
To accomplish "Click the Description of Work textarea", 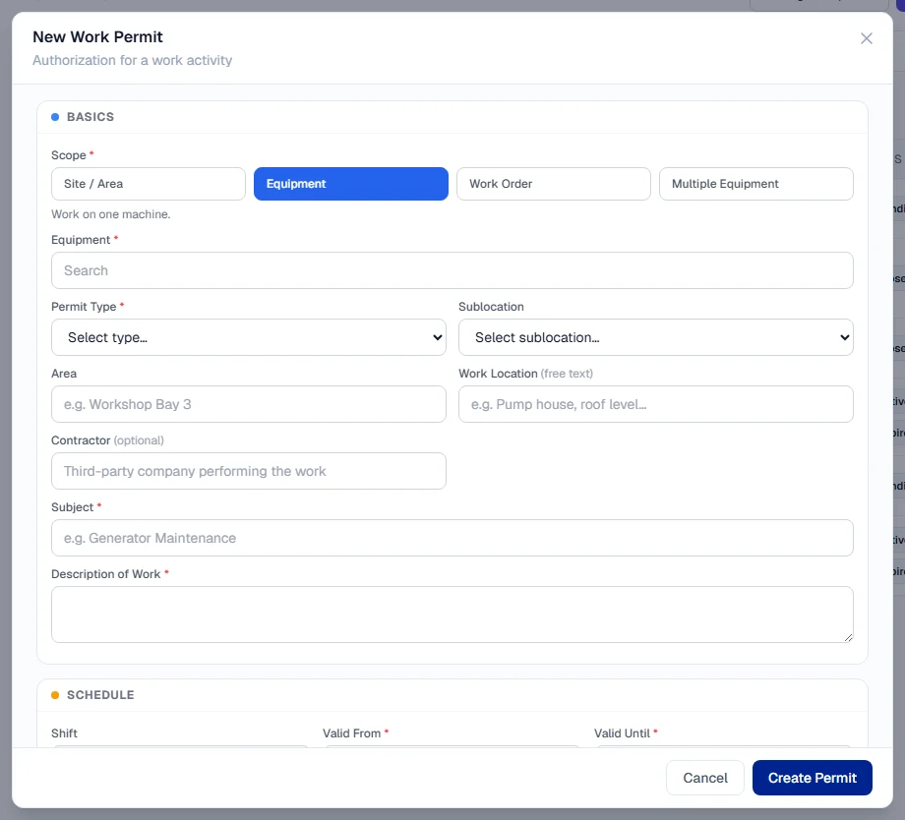I will (x=452, y=615).
